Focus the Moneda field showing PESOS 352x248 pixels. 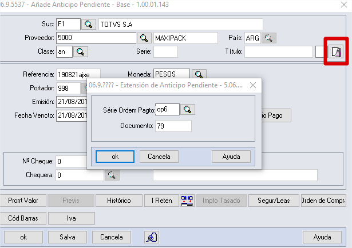172,74
